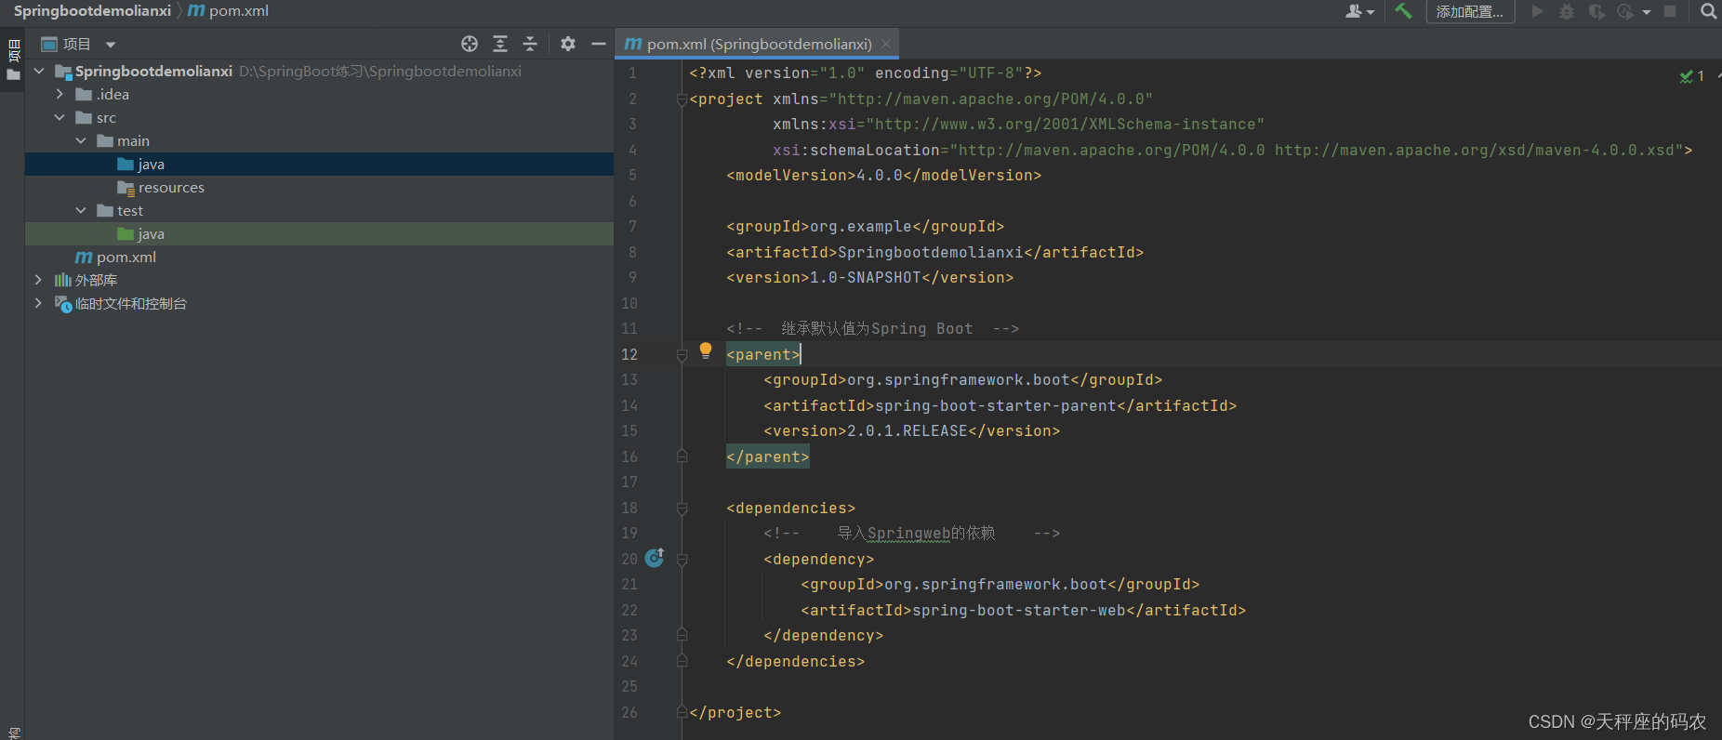The image size is (1722, 740).
Task: Expand the 外部库 node chevron
Action: click(38, 280)
